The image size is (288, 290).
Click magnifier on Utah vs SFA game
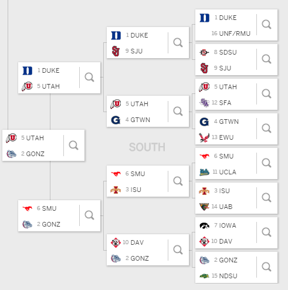(x=266, y=94)
